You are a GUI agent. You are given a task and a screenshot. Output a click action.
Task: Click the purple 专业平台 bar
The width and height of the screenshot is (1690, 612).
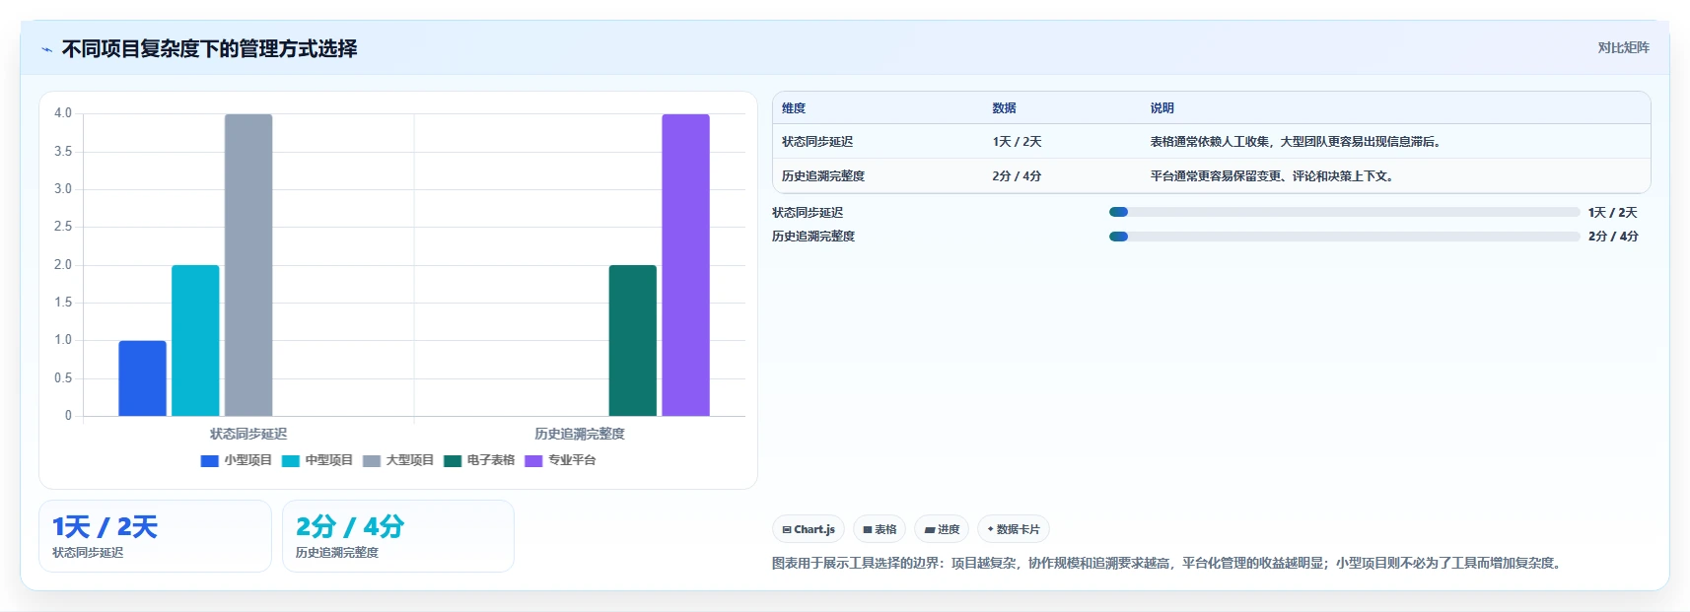coord(685,265)
